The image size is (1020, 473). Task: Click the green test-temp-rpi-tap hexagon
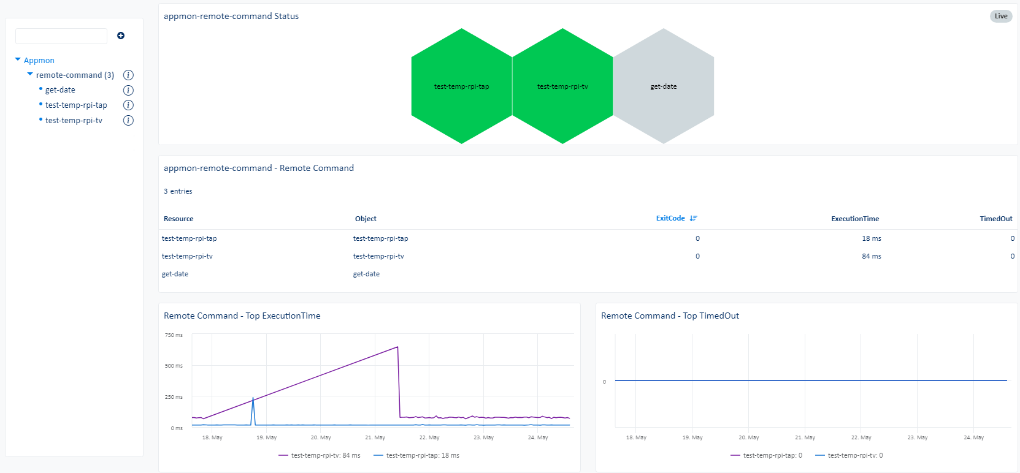tap(461, 86)
